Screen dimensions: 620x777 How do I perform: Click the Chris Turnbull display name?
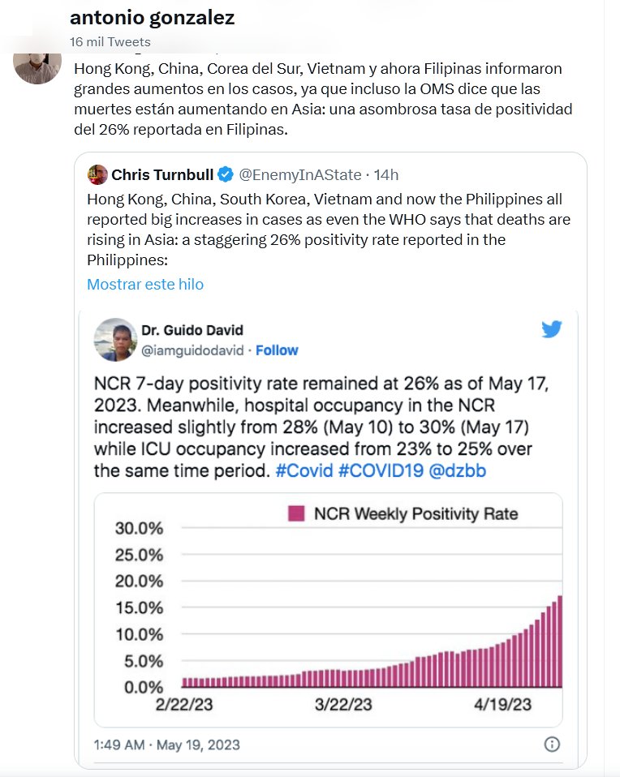161,174
